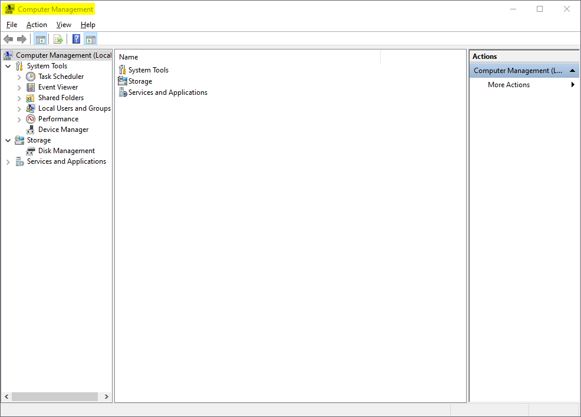Click the Export List toolbar icon
This screenshot has height=417, width=581.
[x=58, y=39]
